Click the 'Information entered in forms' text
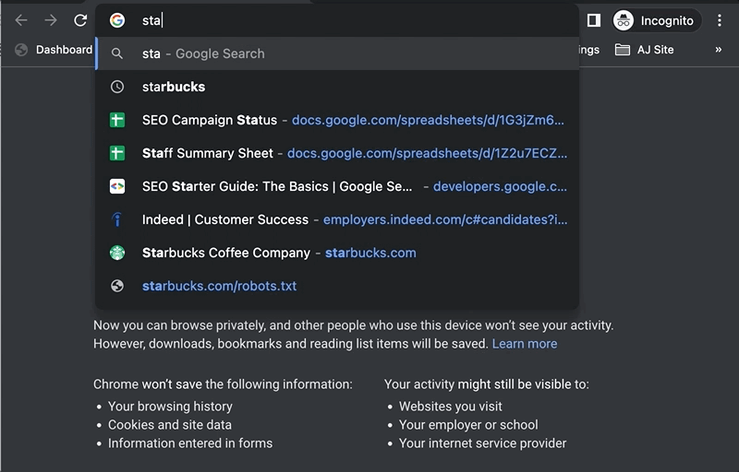 190,442
